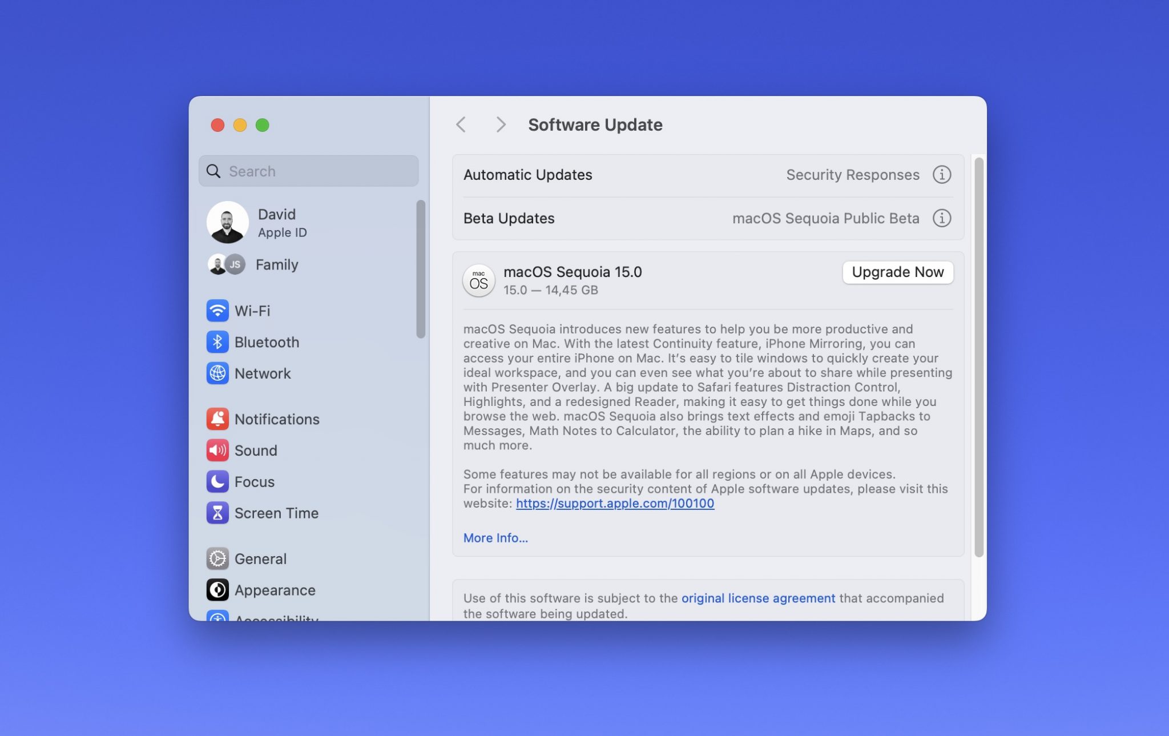
Task: Click More Info for update details
Action: 494,537
